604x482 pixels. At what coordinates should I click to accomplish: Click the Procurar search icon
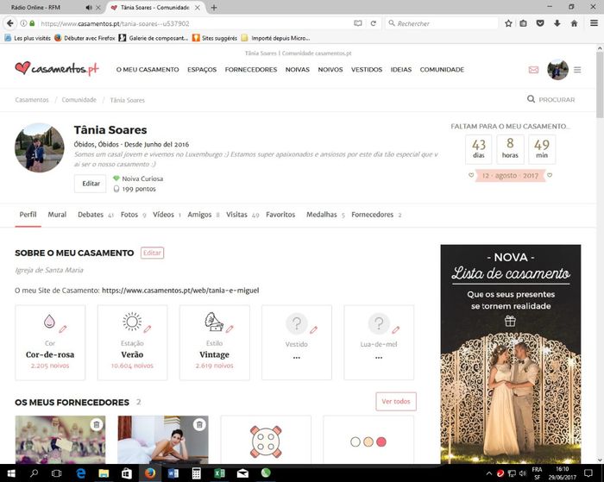coord(531,100)
